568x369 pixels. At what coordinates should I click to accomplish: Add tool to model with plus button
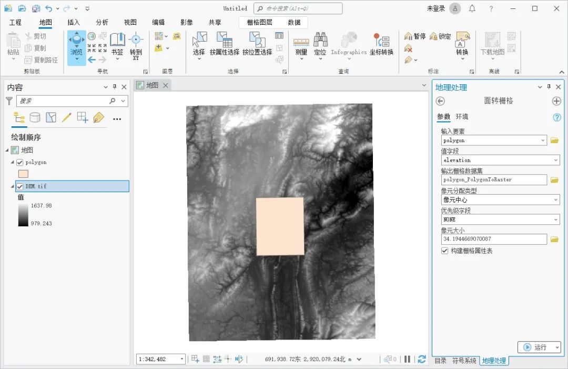tap(557, 101)
